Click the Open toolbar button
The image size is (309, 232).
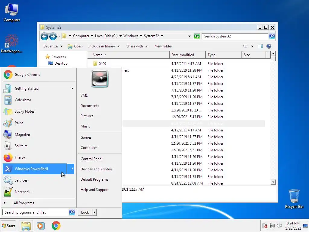tap(75, 46)
